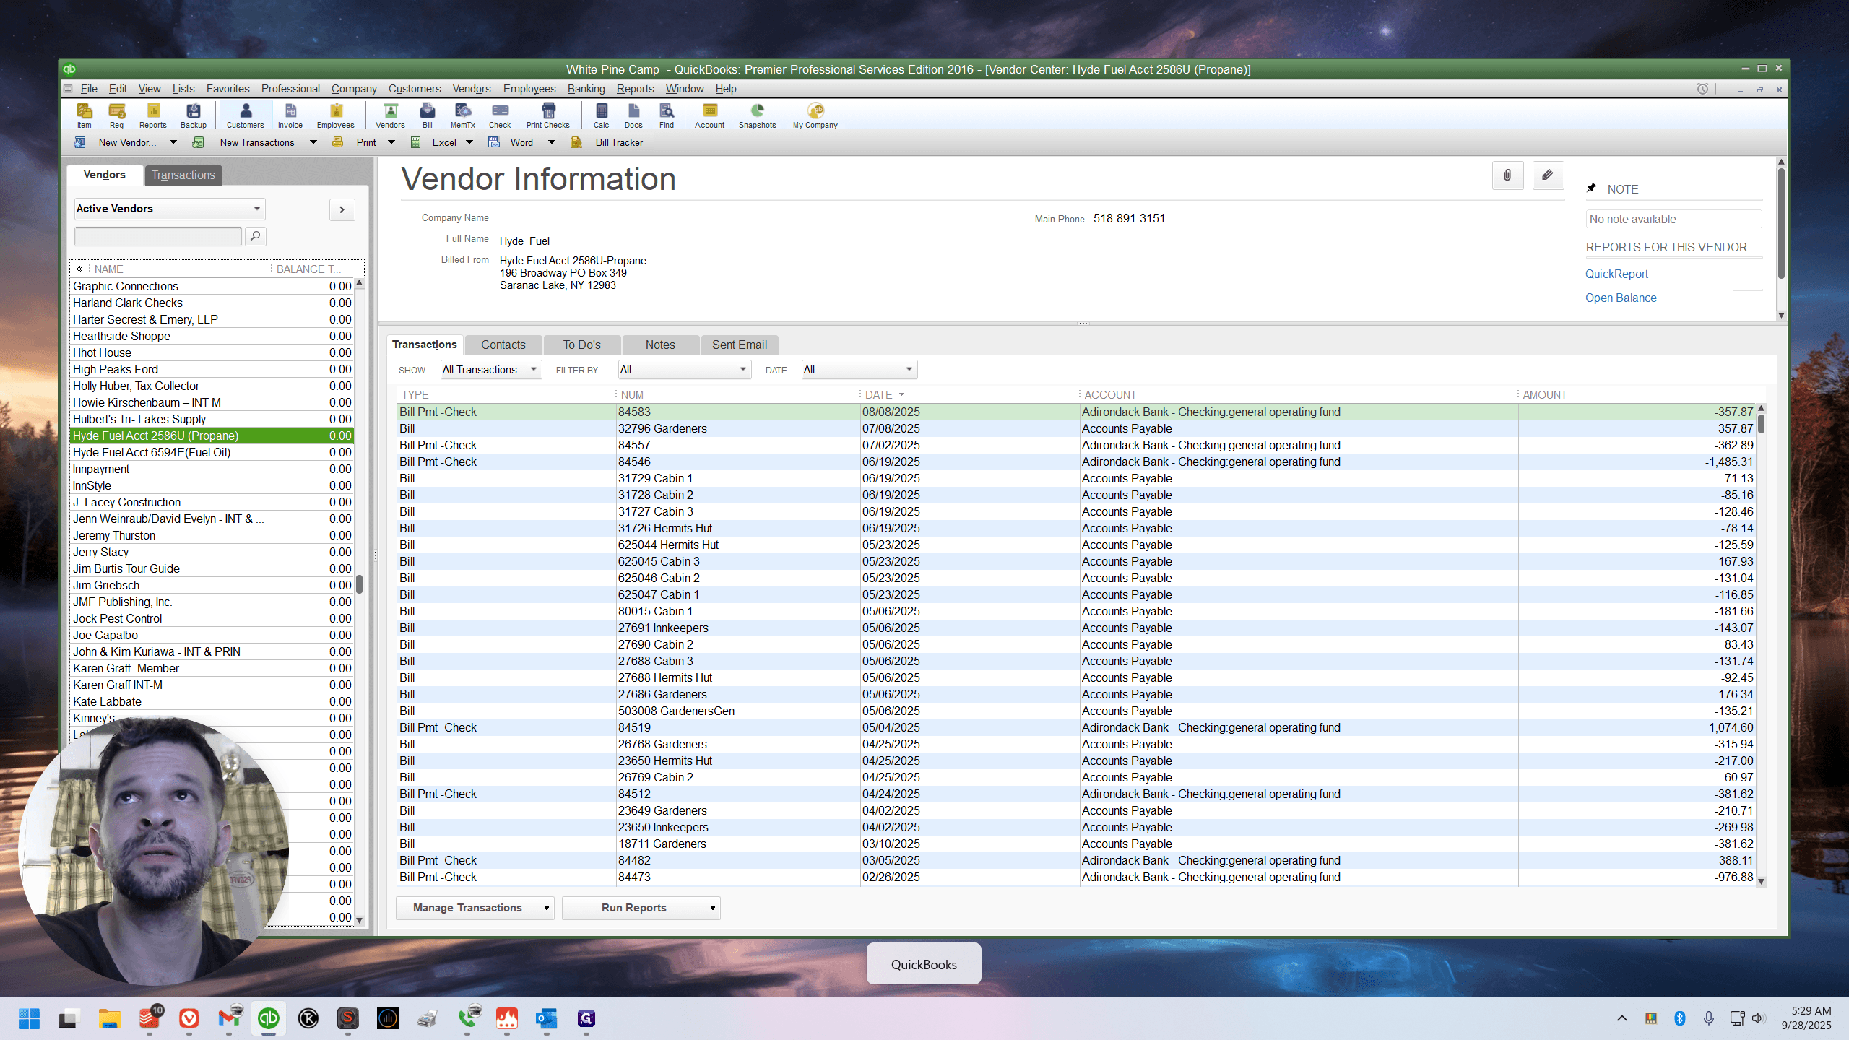Open the Snapshots icon
The image size is (1849, 1040).
758,116
